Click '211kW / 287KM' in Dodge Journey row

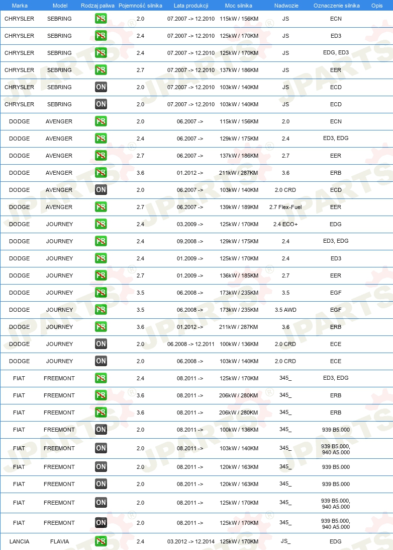pyautogui.click(x=239, y=327)
